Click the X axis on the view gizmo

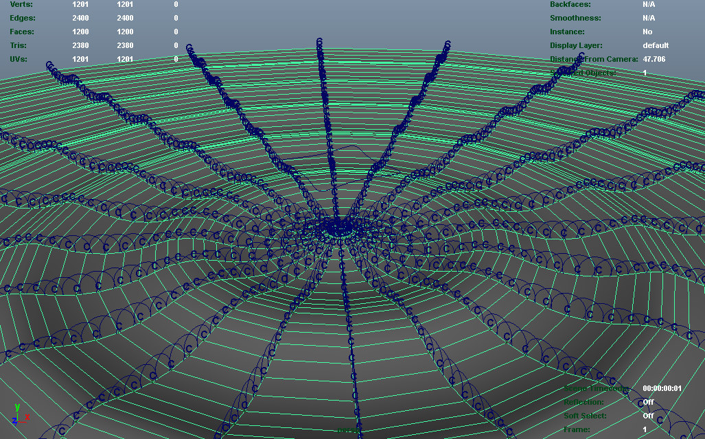[x=27, y=417]
